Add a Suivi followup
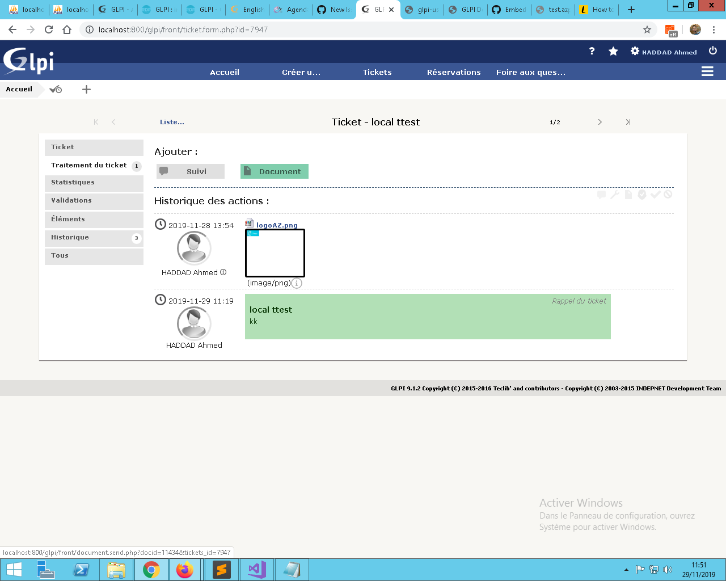Screen dimensions: 726x581 191,171
